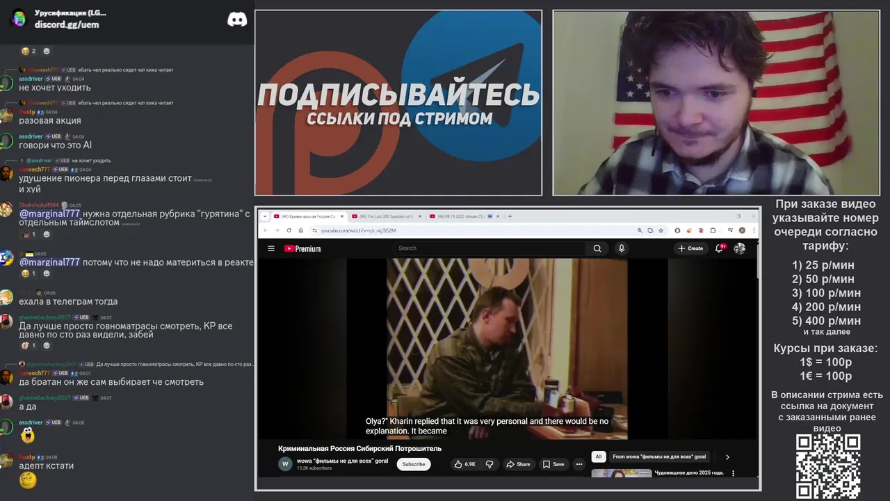This screenshot has height=501, width=890.
Task: Click the video title 'Криминальная Россия Сибирский Потрошитель'
Action: tap(359, 449)
